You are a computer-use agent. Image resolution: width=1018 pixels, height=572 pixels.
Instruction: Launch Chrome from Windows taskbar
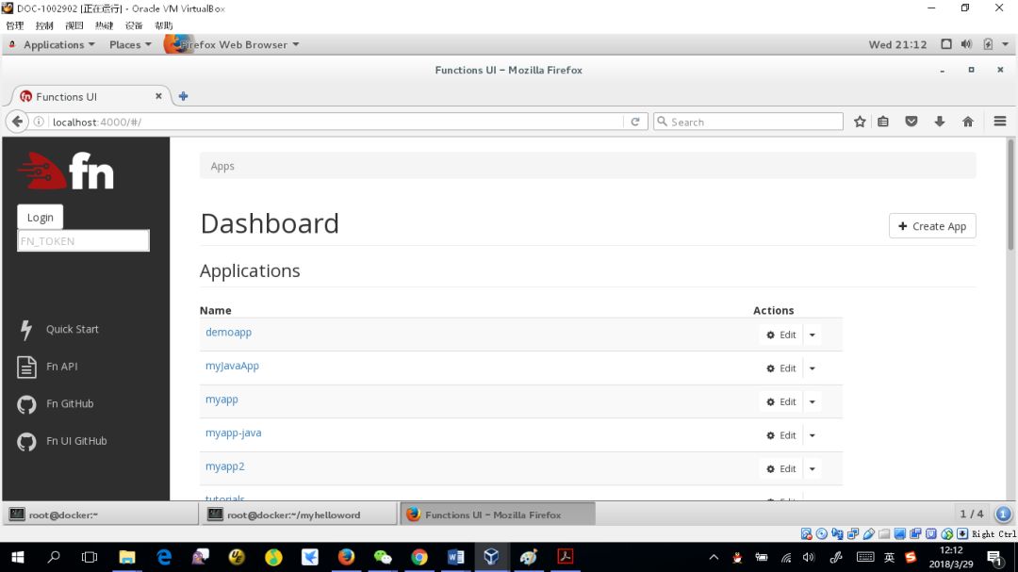(419, 557)
